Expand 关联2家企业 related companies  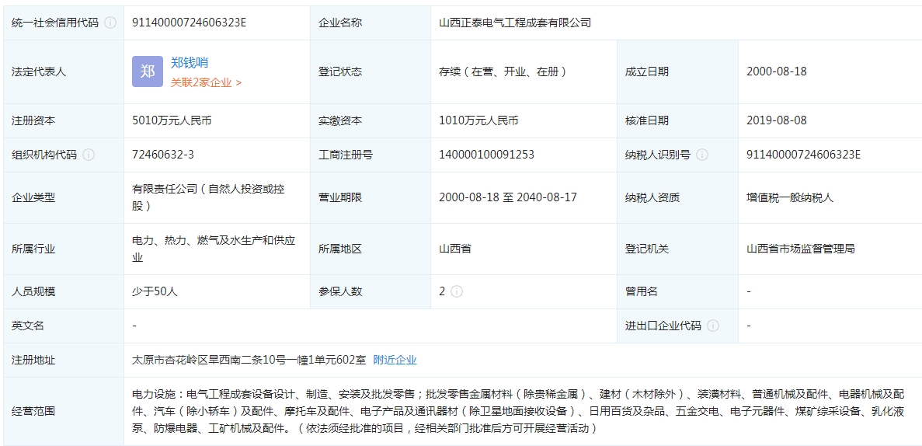pyautogui.click(x=206, y=82)
